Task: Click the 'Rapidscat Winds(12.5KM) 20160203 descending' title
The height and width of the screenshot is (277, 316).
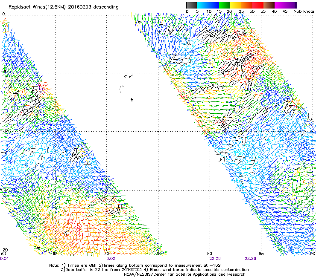Action: [64, 7]
